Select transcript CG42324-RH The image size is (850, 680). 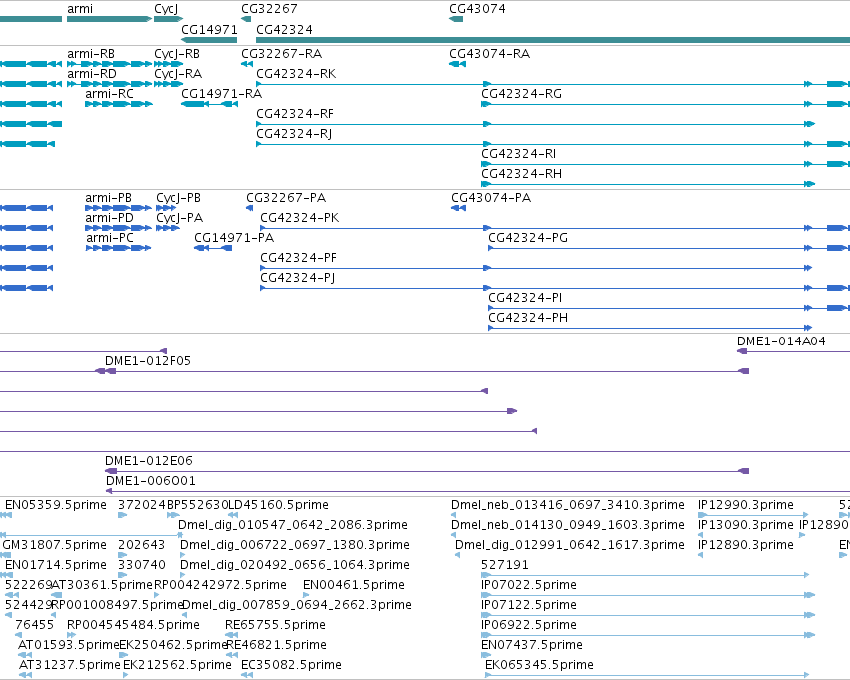[x=522, y=175]
